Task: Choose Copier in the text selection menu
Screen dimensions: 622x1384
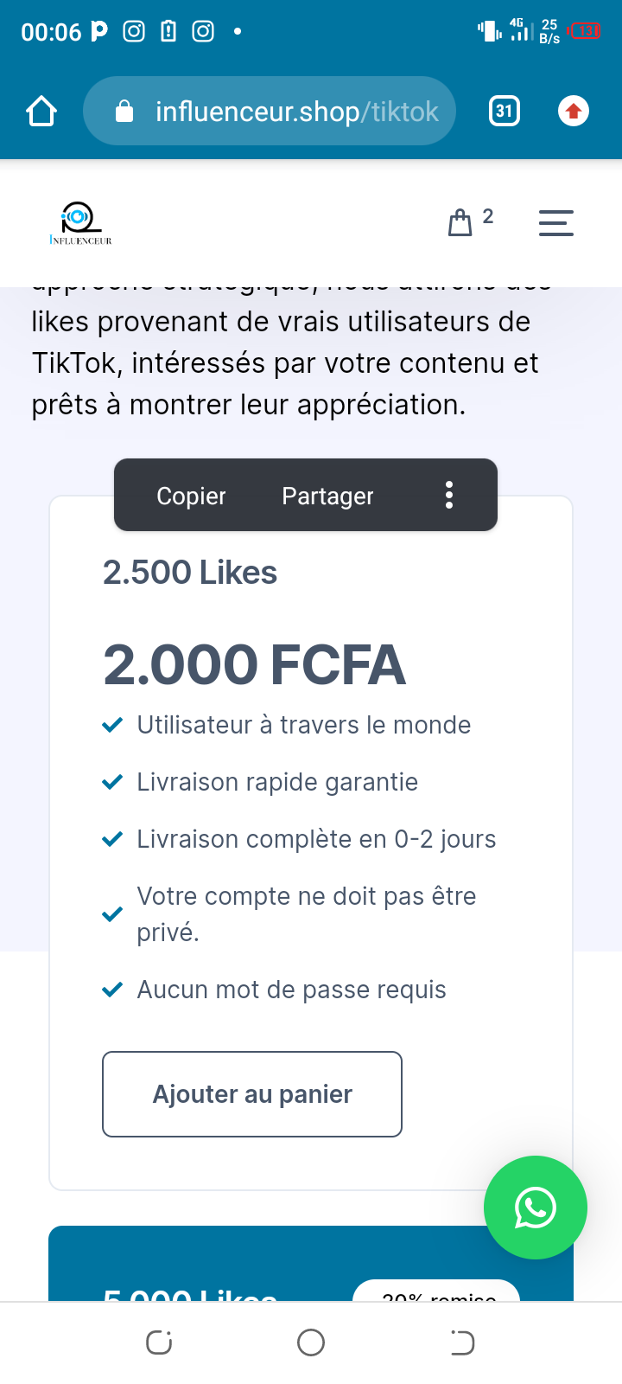Action: click(191, 496)
